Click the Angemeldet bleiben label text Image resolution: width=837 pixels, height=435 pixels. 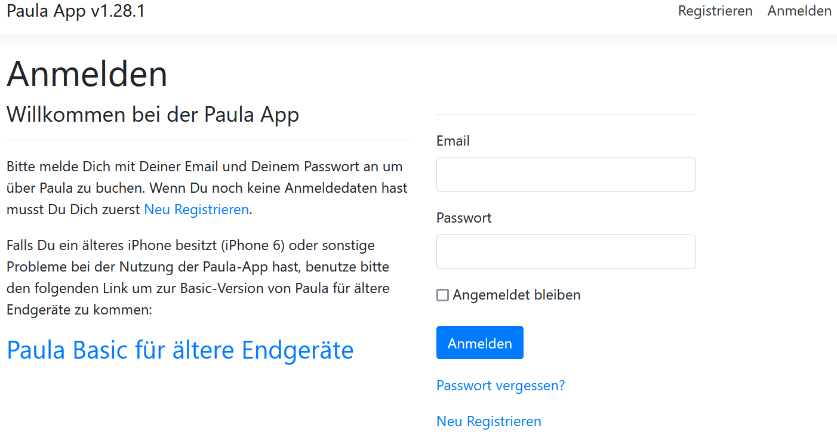click(x=516, y=295)
